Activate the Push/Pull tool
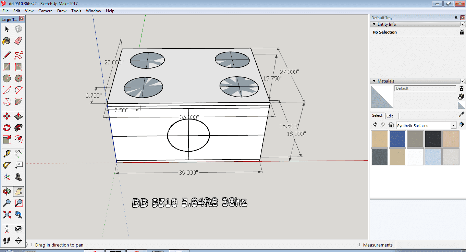 pyautogui.click(x=19, y=116)
